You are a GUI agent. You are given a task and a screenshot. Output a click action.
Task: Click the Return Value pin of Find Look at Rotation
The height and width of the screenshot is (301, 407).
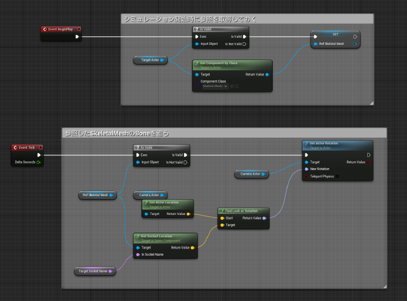point(264,218)
